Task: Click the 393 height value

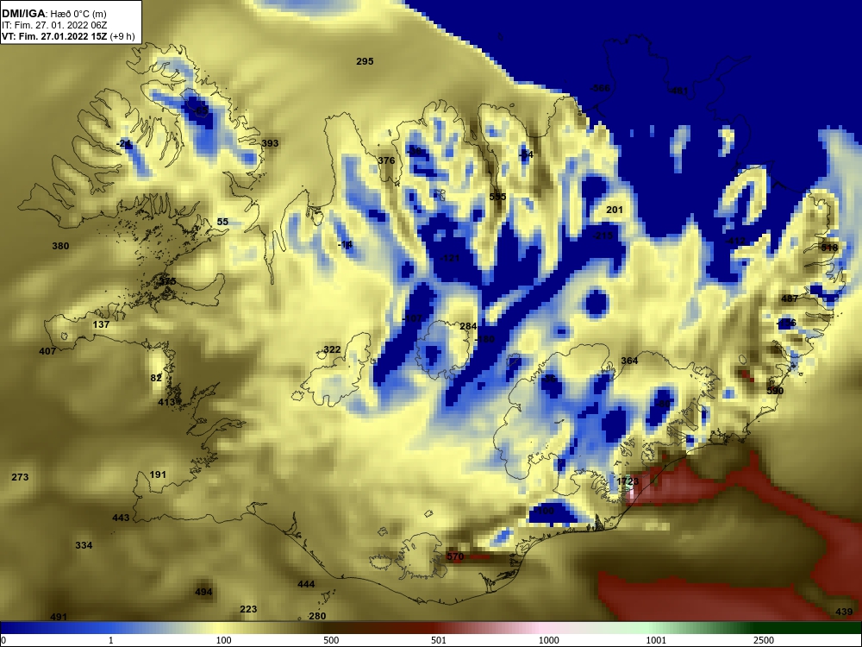Action: point(269,143)
